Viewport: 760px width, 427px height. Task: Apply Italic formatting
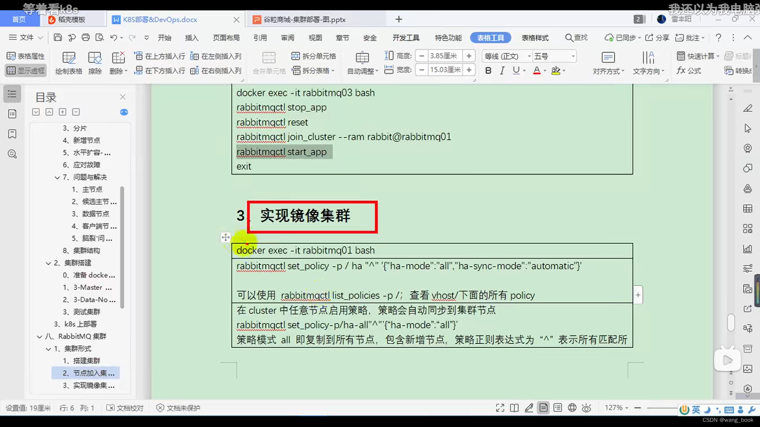[x=502, y=70]
